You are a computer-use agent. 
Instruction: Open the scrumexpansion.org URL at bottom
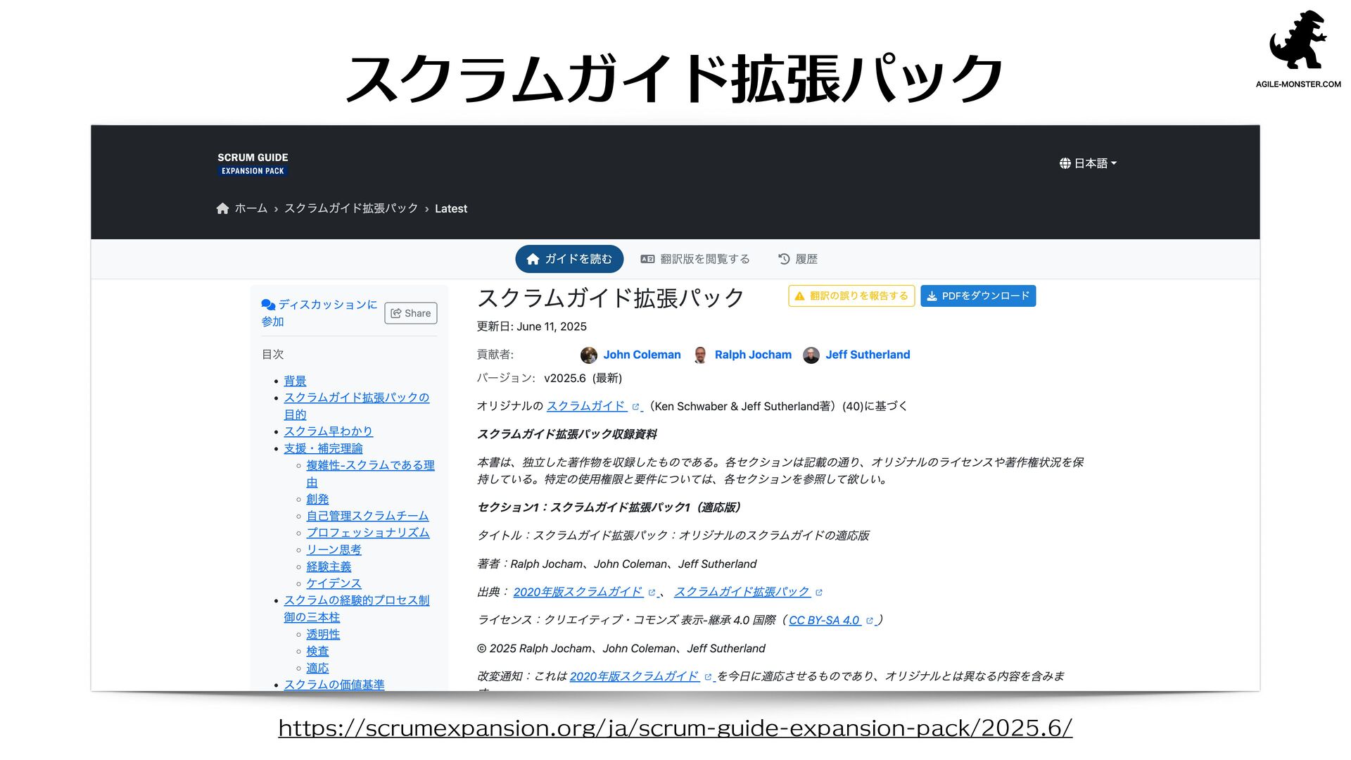(x=675, y=728)
